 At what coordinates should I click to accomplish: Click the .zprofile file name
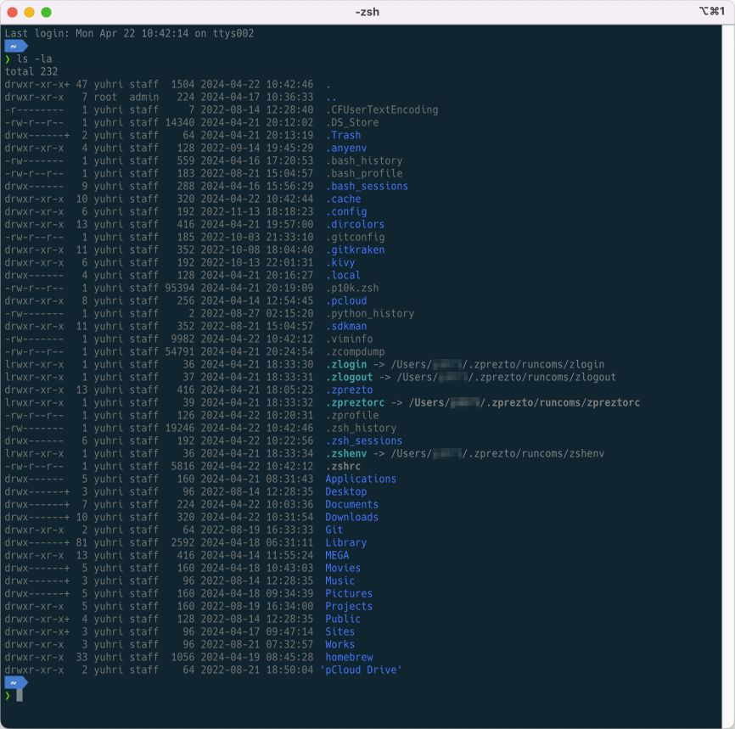pyautogui.click(x=352, y=415)
